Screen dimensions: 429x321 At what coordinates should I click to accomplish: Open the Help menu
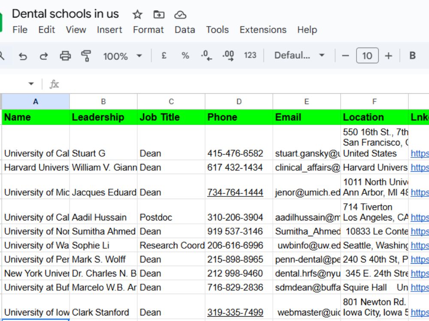(x=307, y=30)
